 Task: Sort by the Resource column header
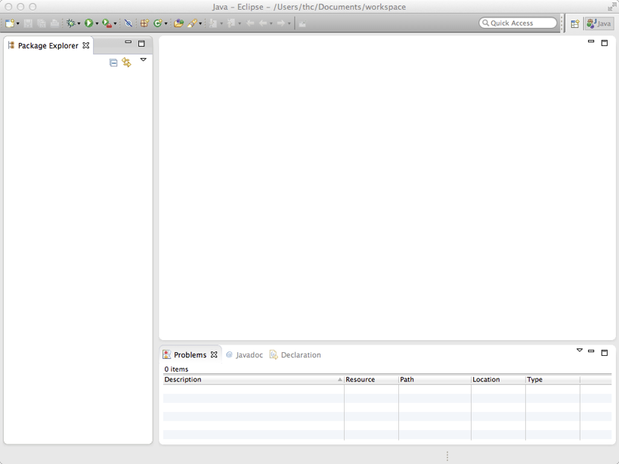(x=372, y=379)
